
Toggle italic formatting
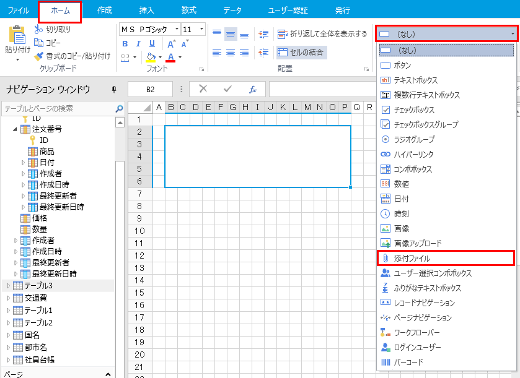point(138,44)
